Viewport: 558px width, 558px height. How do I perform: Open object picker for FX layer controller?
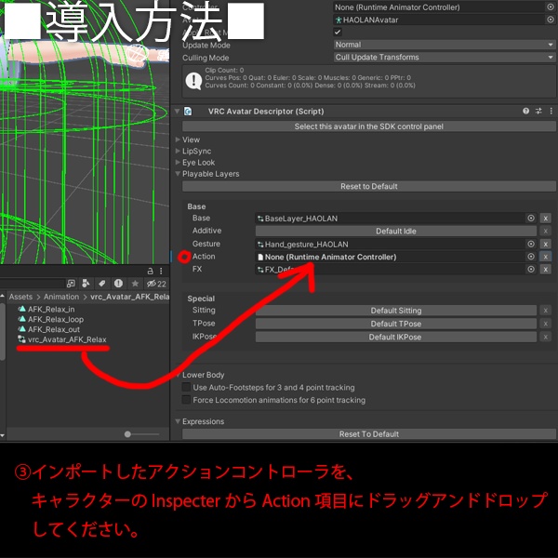531,270
